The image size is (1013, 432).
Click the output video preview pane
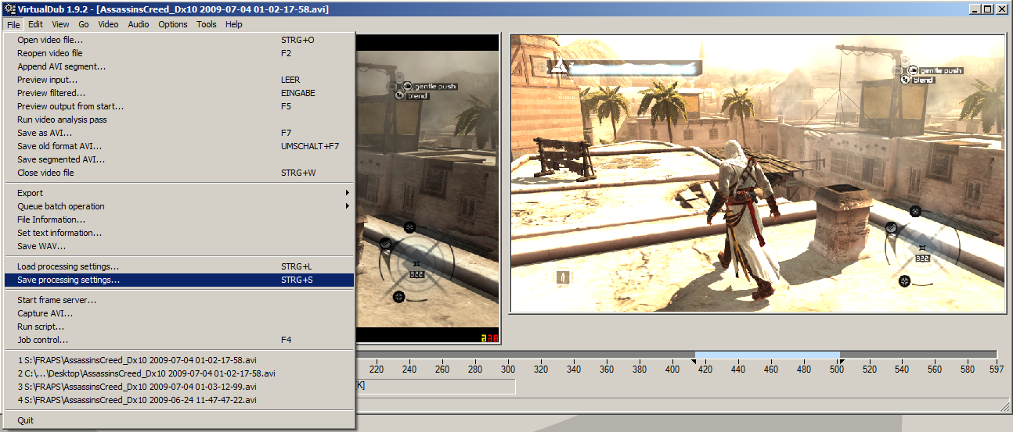point(757,173)
